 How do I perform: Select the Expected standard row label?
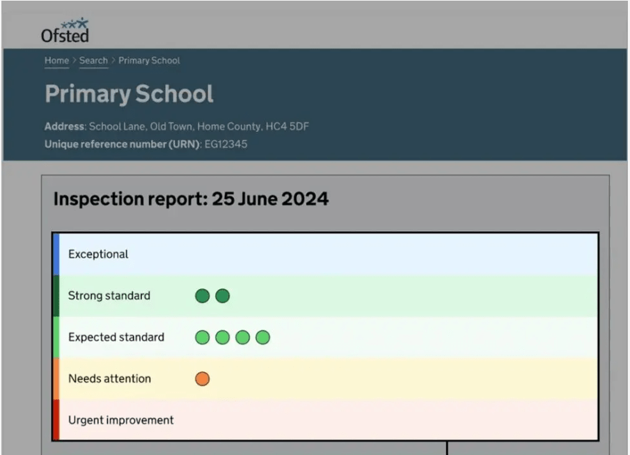click(116, 337)
